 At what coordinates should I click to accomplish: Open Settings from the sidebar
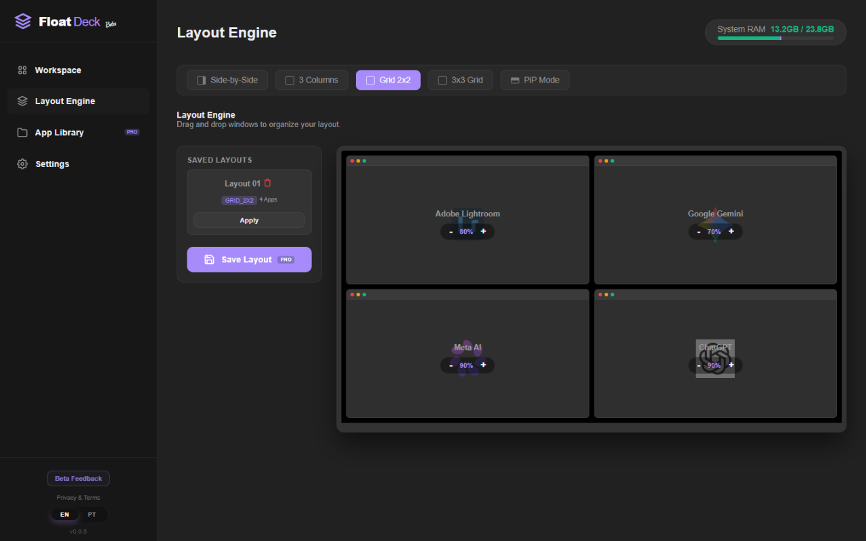click(78, 164)
